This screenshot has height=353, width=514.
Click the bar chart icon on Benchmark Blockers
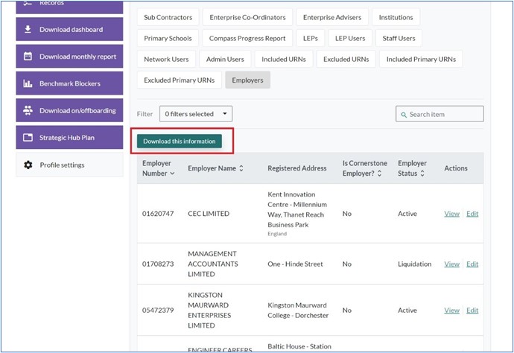click(x=28, y=83)
